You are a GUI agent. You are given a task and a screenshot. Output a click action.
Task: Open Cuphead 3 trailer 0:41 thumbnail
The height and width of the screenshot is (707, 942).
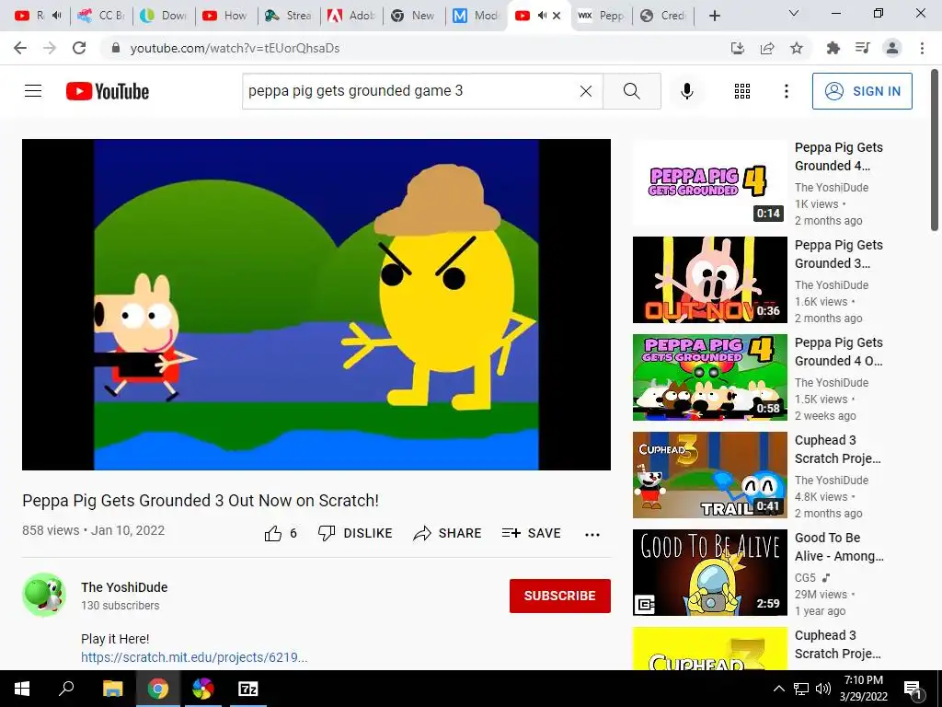click(x=709, y=475)
